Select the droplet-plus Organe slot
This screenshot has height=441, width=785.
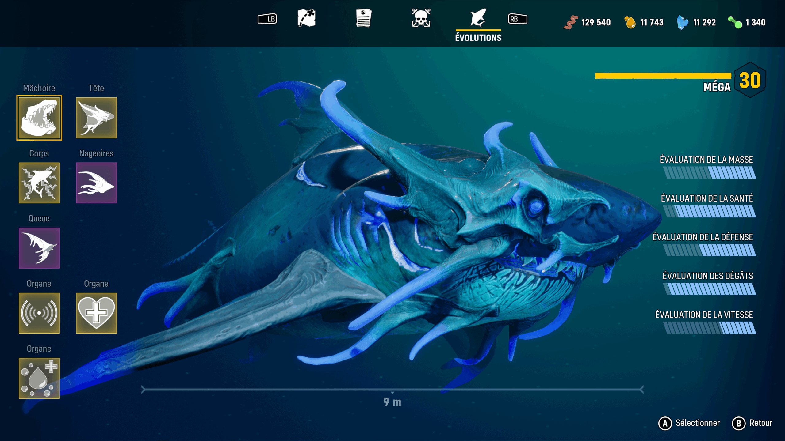click(x=39, y=378)
